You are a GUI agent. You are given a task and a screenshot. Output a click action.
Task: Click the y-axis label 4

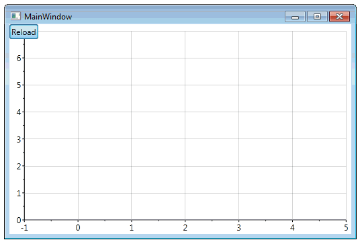tap(19, 112)
